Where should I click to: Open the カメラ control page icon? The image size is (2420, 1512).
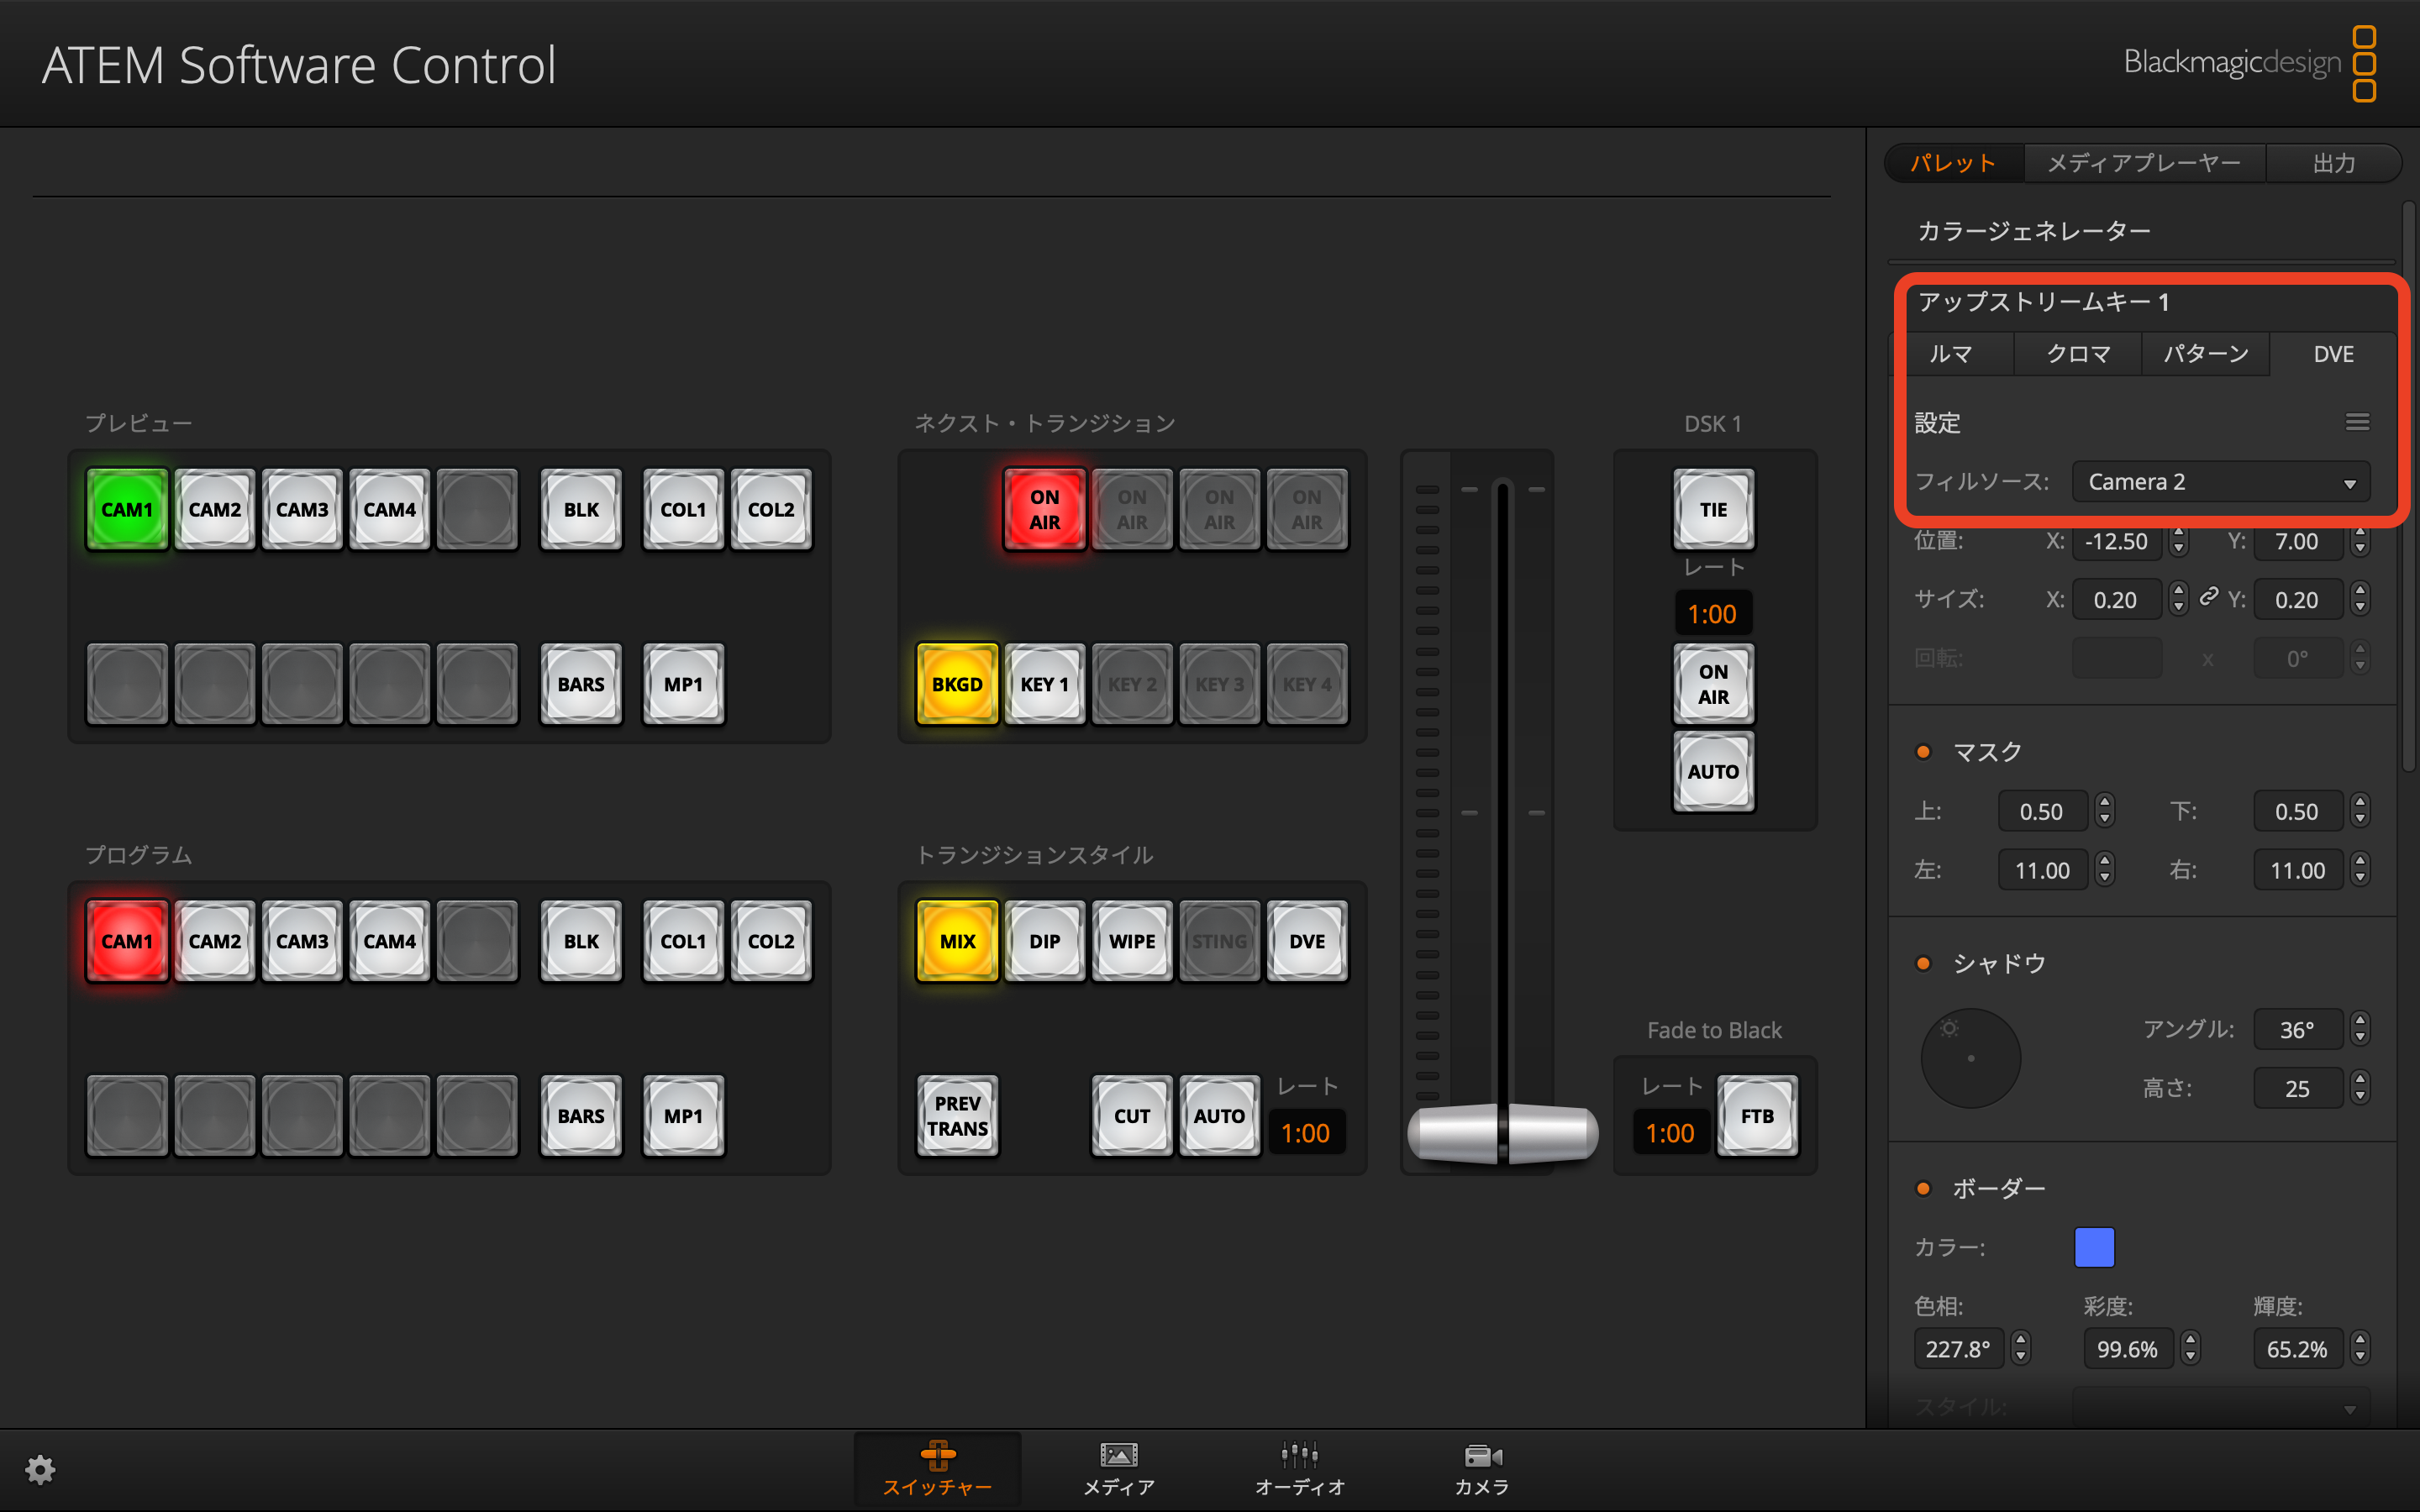tap(1482, 1456)
